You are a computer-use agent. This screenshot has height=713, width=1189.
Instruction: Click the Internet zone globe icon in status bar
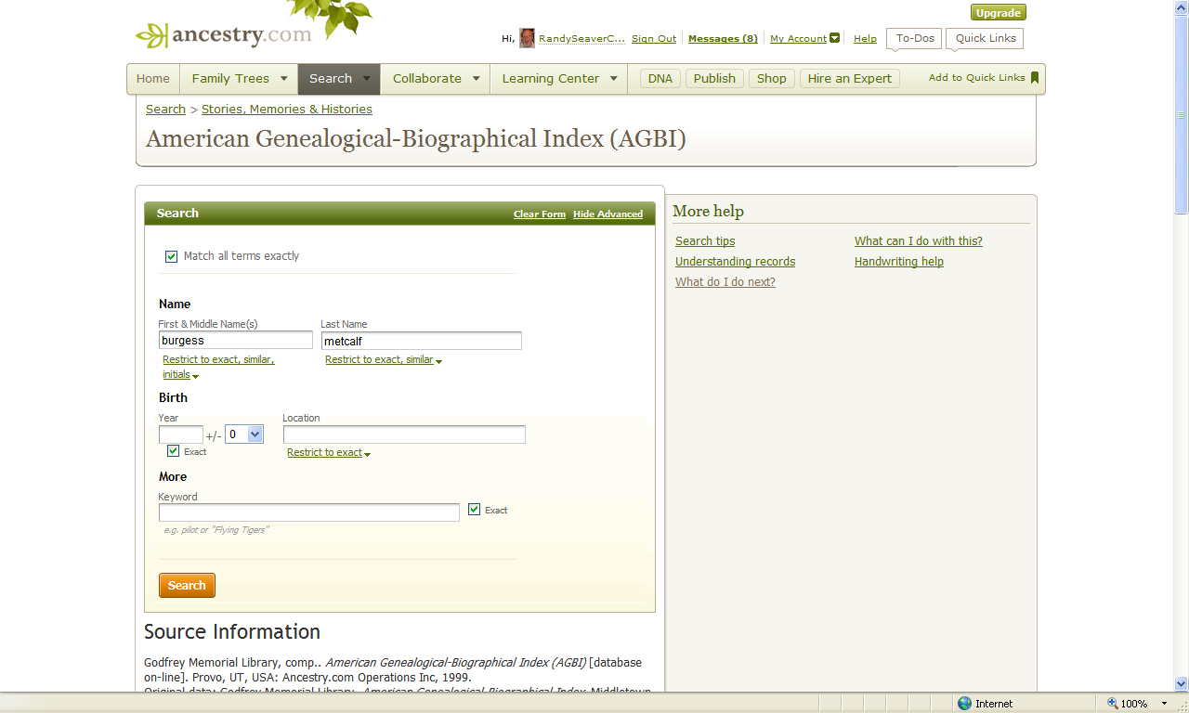click(x=964, y=704)
